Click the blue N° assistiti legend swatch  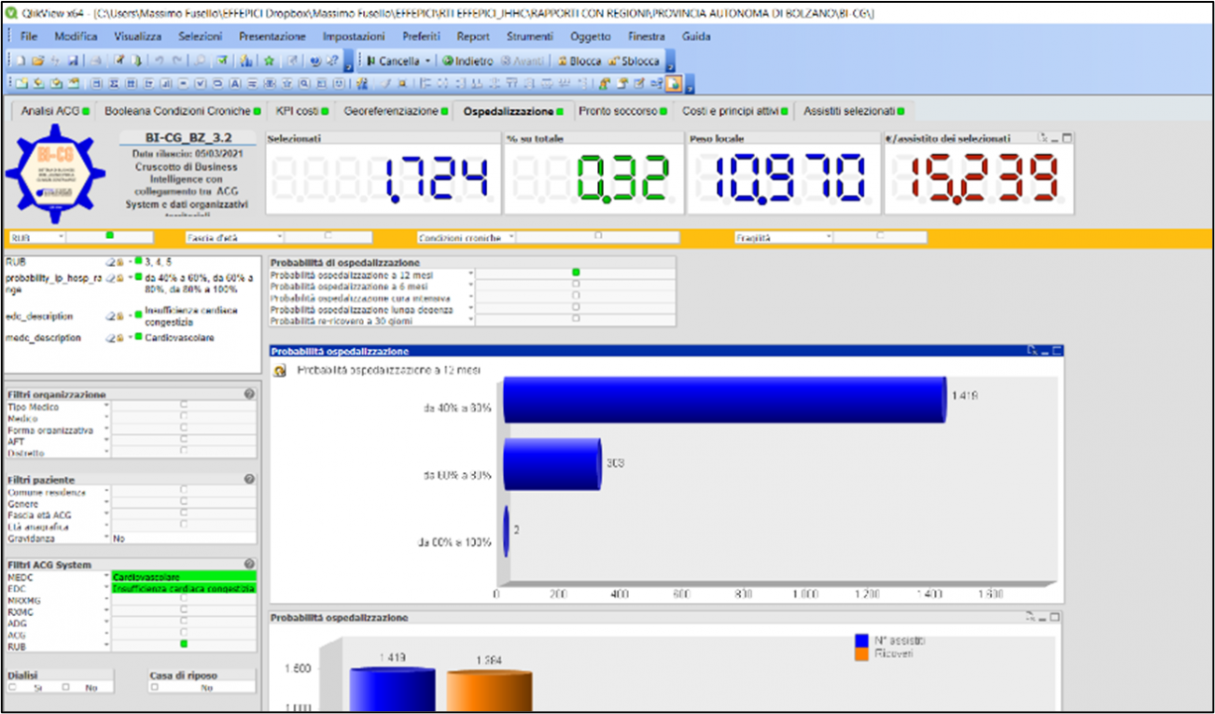tap(861, 641)
